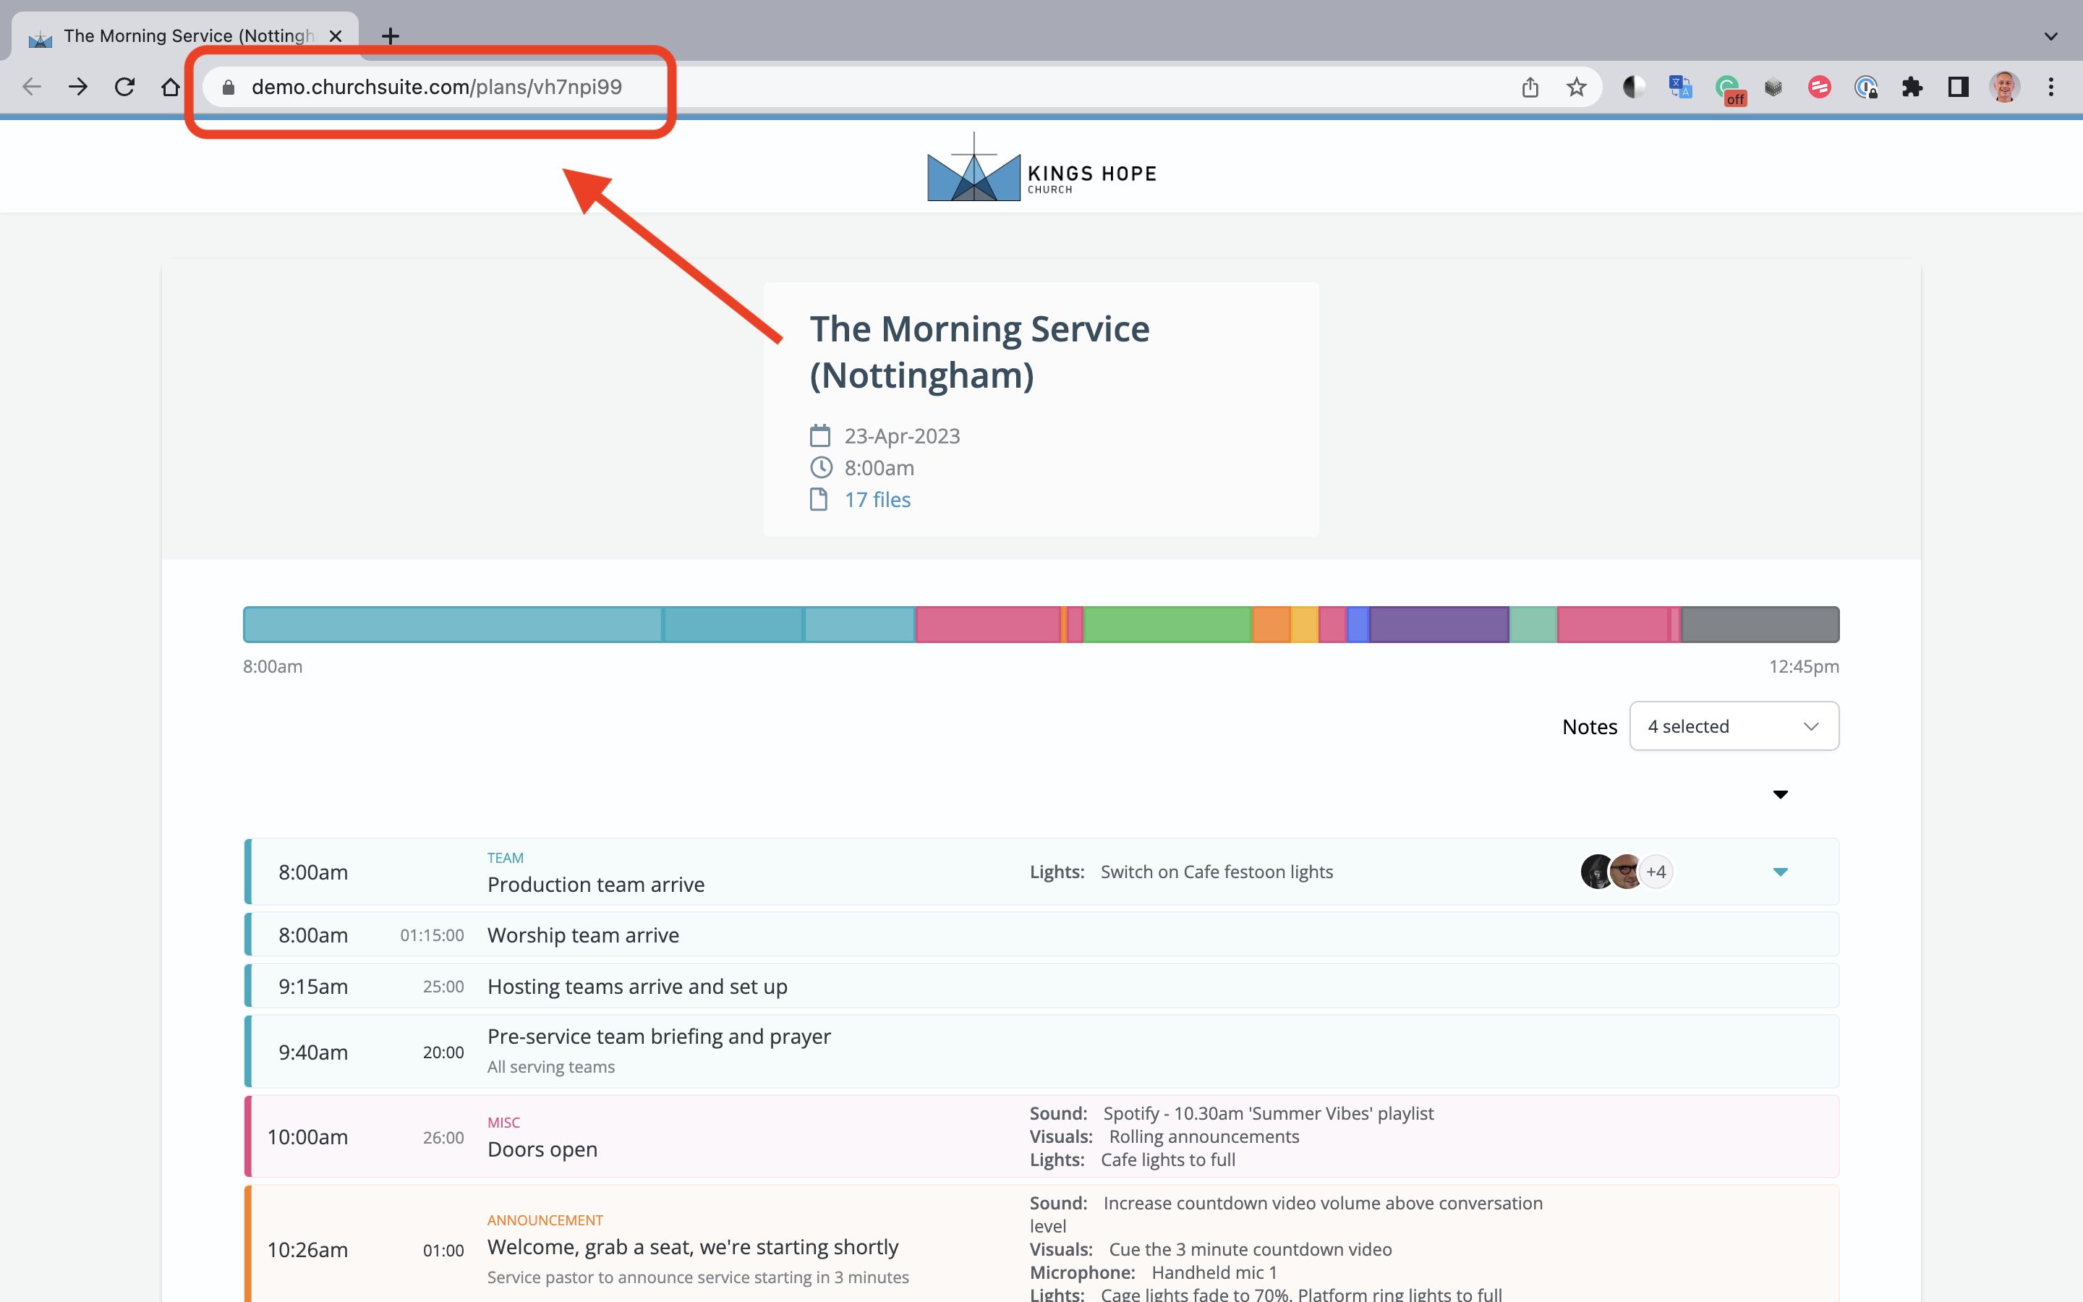Open the 17 files link
Image resolution: width=2083 pixels, height=1302 pixels.
pyautogui.click(x=877, y=499)
